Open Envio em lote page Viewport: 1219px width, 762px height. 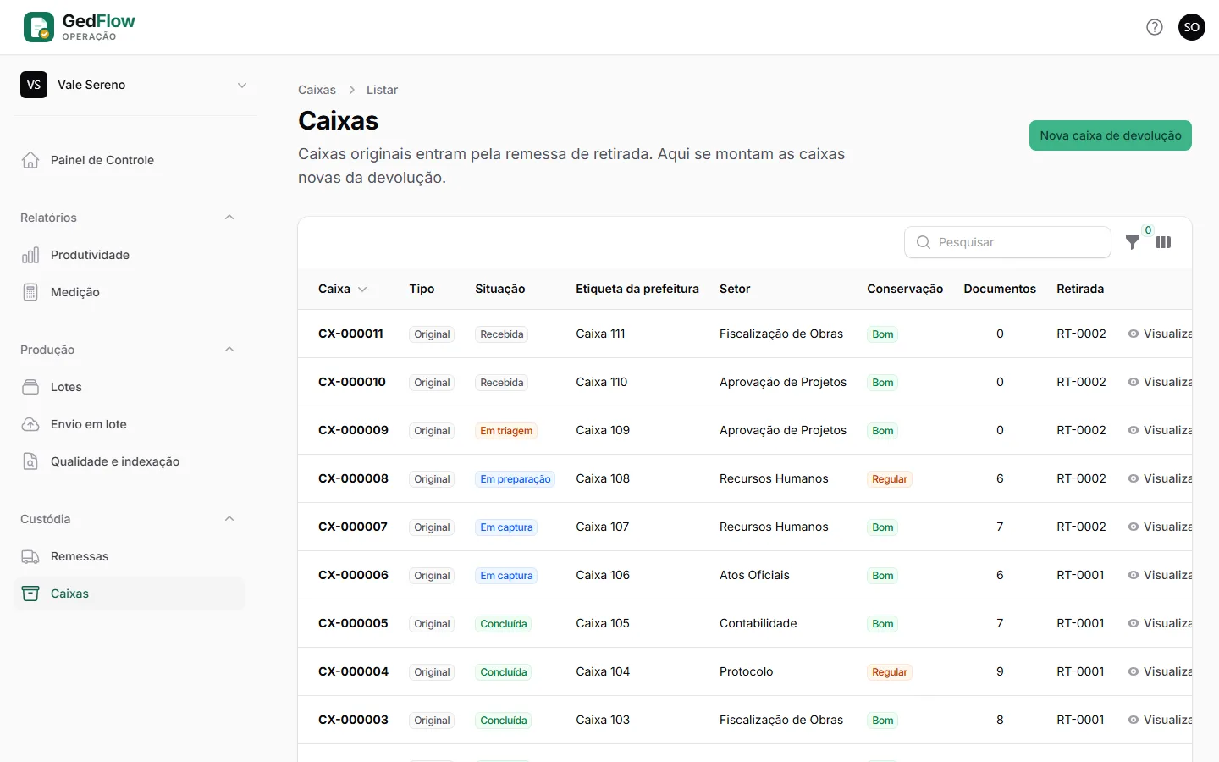130,424
